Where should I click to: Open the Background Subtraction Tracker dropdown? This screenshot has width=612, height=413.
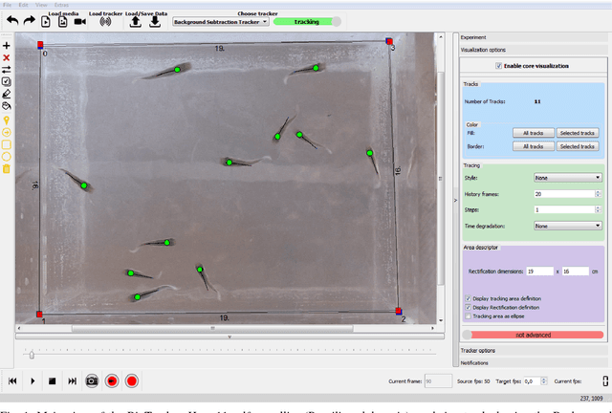click(218, 21)
